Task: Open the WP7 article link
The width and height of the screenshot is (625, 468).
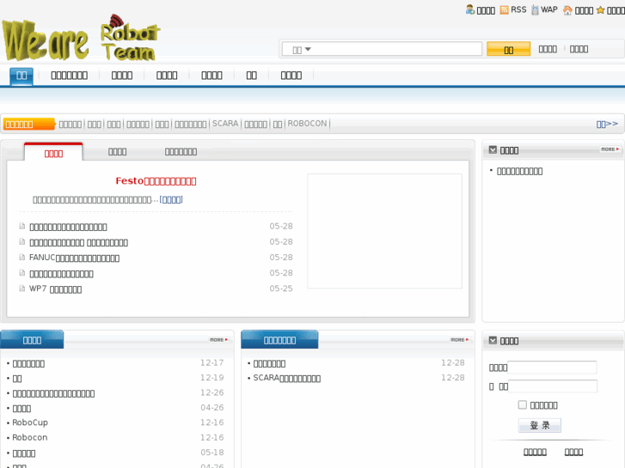Action: pos(55,289)
